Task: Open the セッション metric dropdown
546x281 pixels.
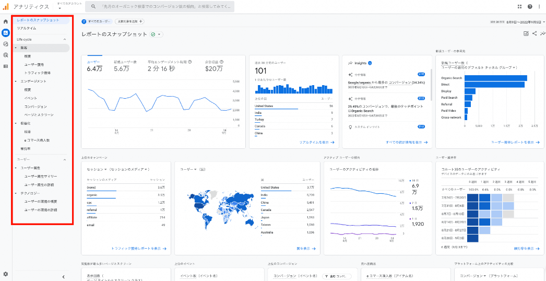Action: click(x=97, y=169)
